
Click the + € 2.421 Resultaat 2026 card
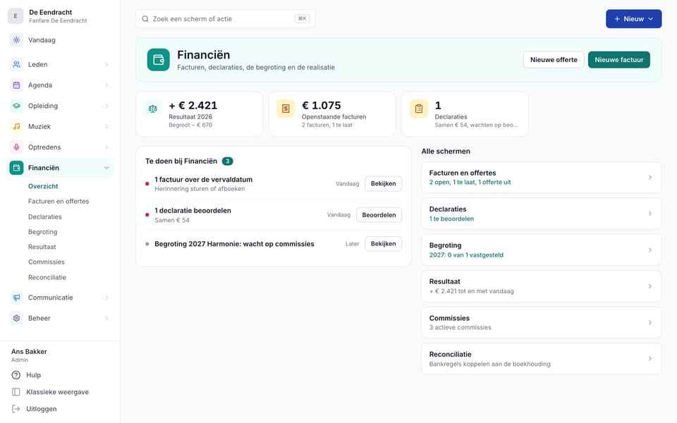tap(199, 114)
